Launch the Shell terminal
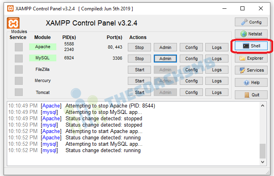Image resolution: width=274 pixels, height=176 pixels. [251, 46]
